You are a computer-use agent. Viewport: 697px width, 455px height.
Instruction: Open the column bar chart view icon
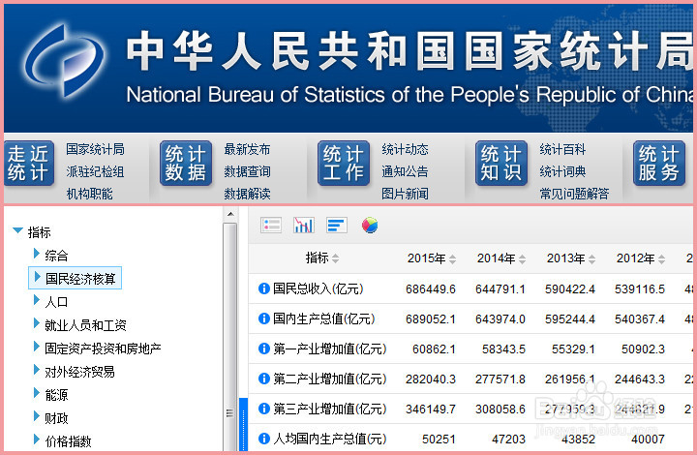point(304,226)
